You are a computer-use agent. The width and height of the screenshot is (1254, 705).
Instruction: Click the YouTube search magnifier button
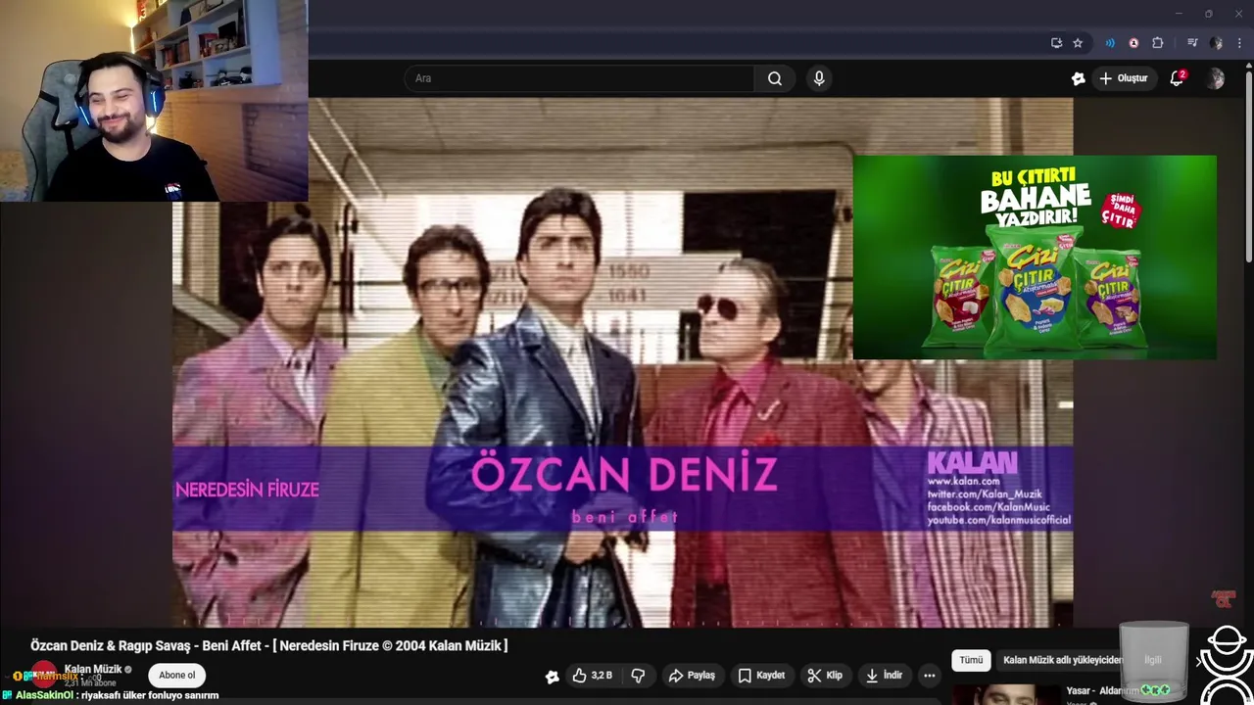pyautogui.click(x=775, y=78)
